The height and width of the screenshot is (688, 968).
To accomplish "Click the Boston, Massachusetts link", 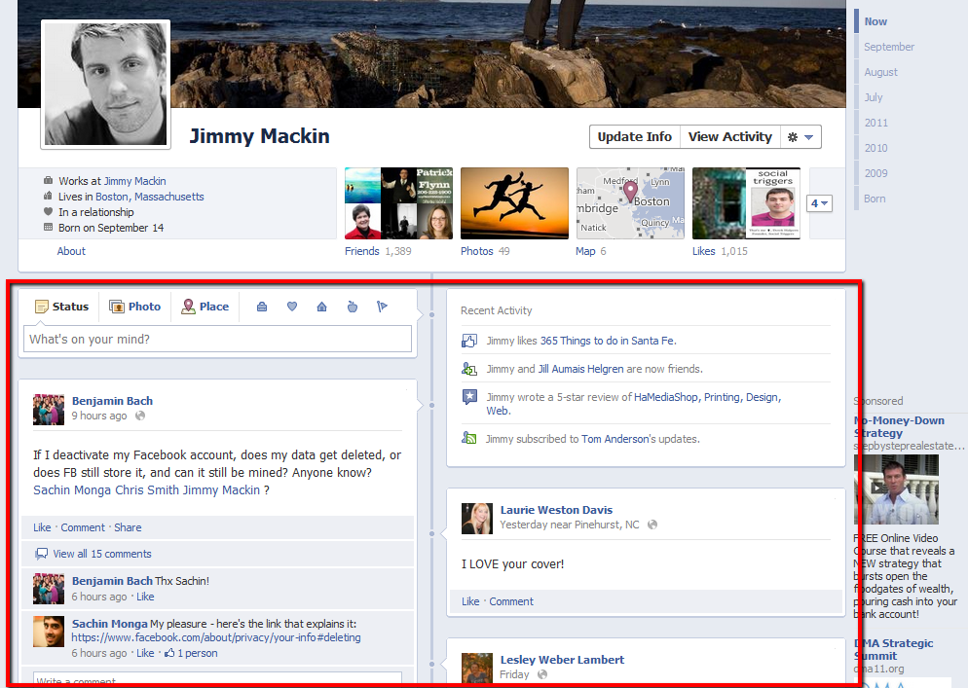I will (149, 197).
